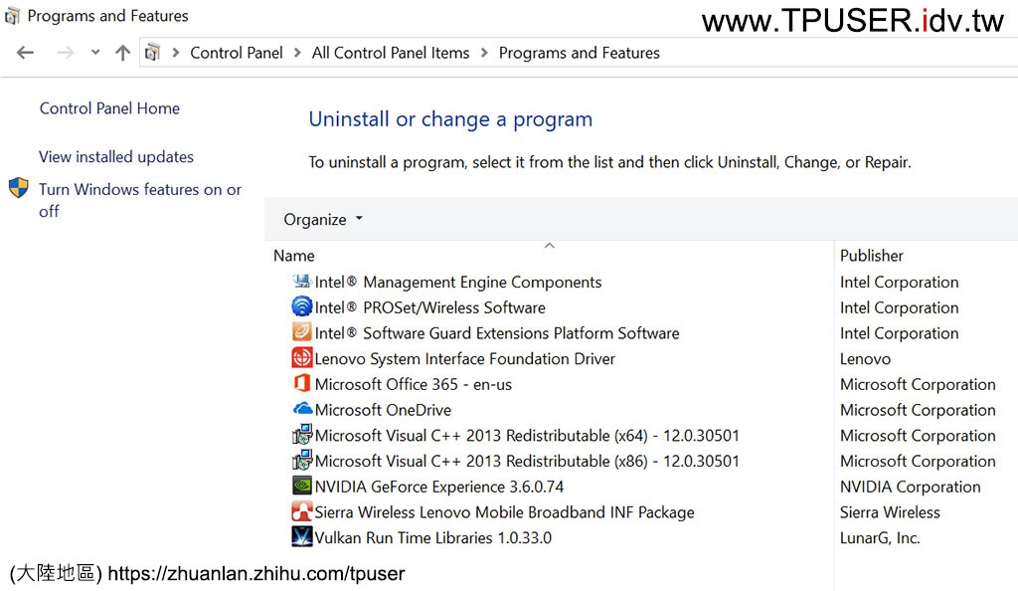Navigate to All Control Panel Items breadcrumb
1018x591 pixels.
(390, 53)
